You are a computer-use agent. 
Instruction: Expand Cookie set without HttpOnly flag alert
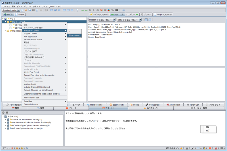[x=5, y=119]
